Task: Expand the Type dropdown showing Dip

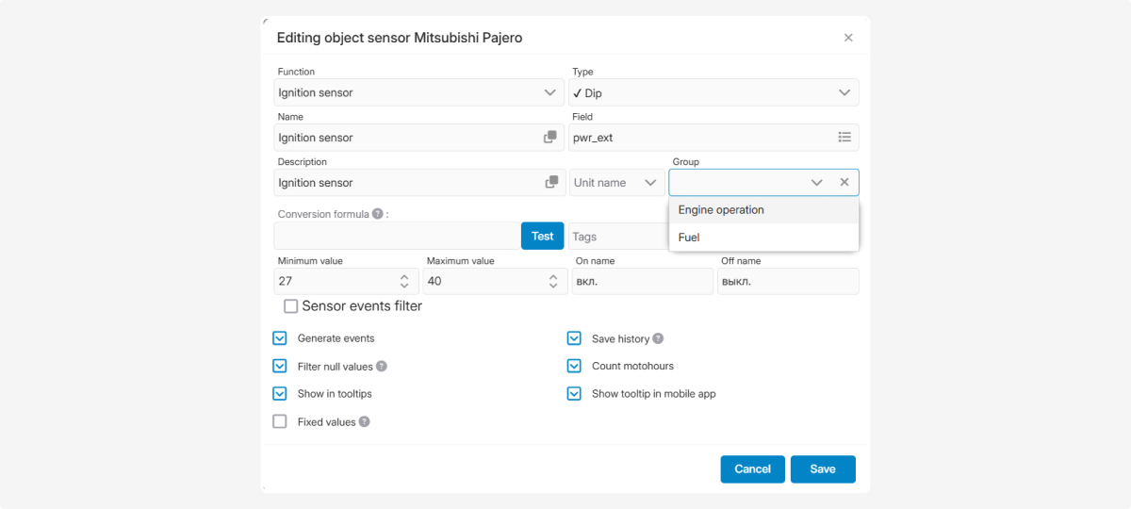Action: 714,92
